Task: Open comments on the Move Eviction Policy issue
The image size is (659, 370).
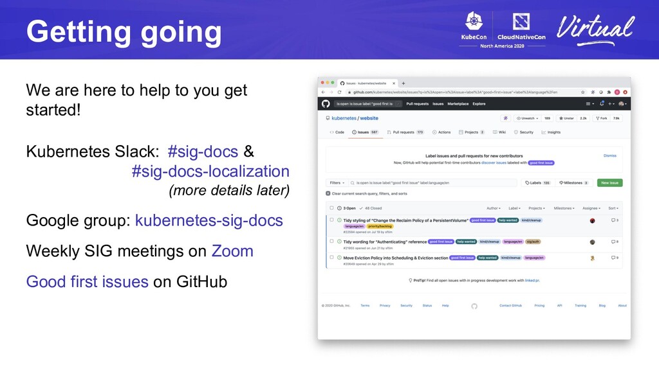Action: pos(615,258)
